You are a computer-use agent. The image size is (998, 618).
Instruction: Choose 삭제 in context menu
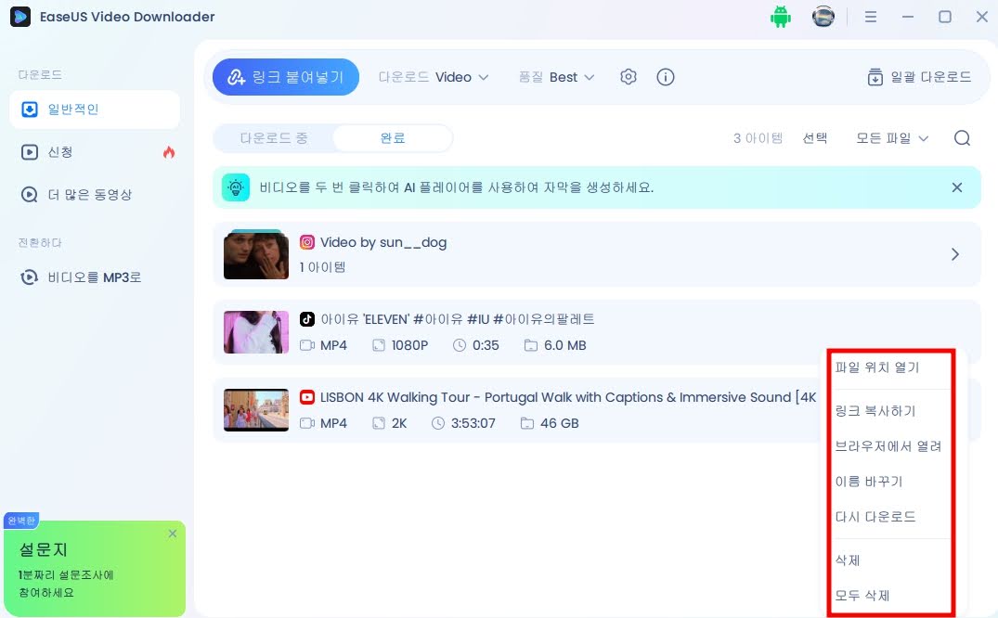(x=848, y=560)
